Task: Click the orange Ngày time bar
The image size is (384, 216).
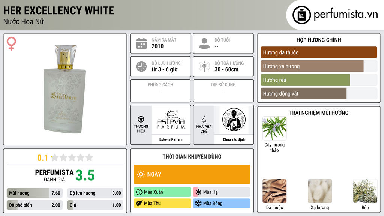Action: point(192,174)
